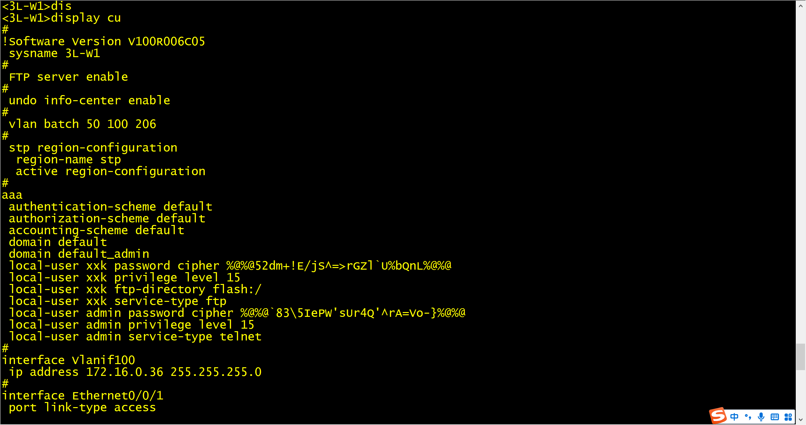Toggle Chinese punctuation mode in IME bar
Viewport: 806px width, 425px height.
coord(748,417)
